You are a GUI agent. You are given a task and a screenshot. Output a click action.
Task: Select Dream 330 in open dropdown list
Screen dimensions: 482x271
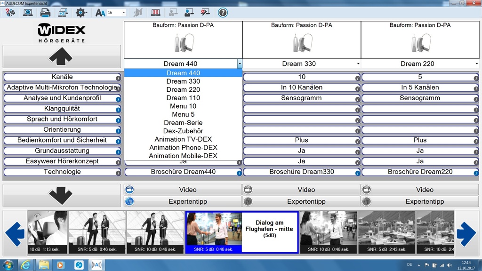183,81
